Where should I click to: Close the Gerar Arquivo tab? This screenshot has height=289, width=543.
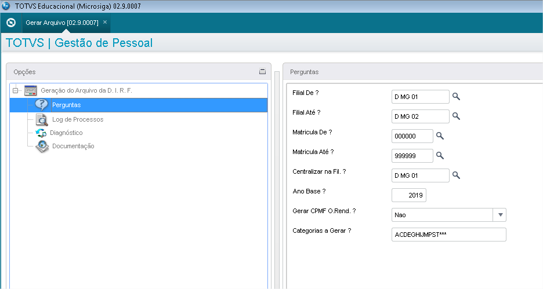click(105, 22)
